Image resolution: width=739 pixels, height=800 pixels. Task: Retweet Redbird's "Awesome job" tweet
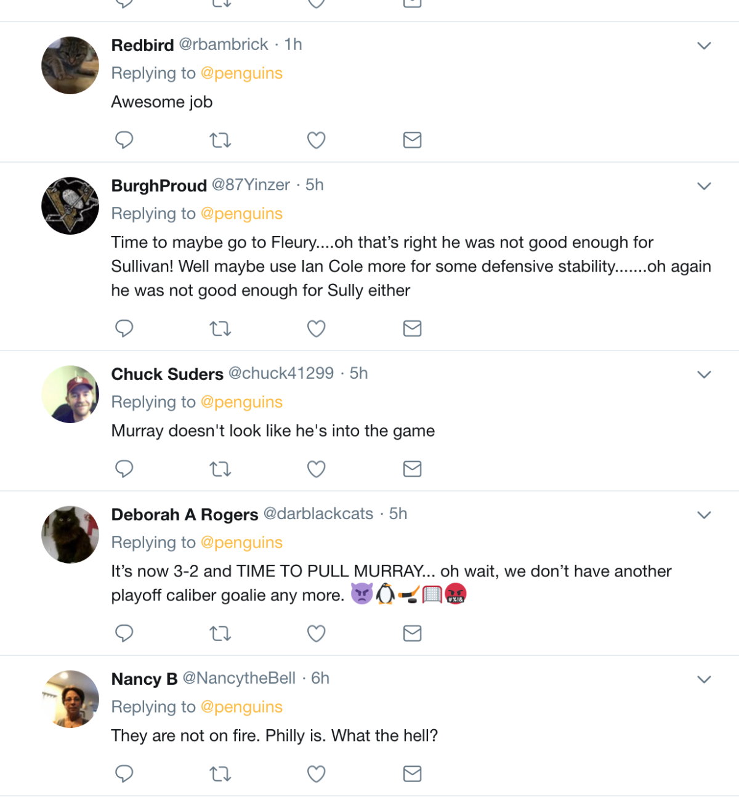pos(220,140)
